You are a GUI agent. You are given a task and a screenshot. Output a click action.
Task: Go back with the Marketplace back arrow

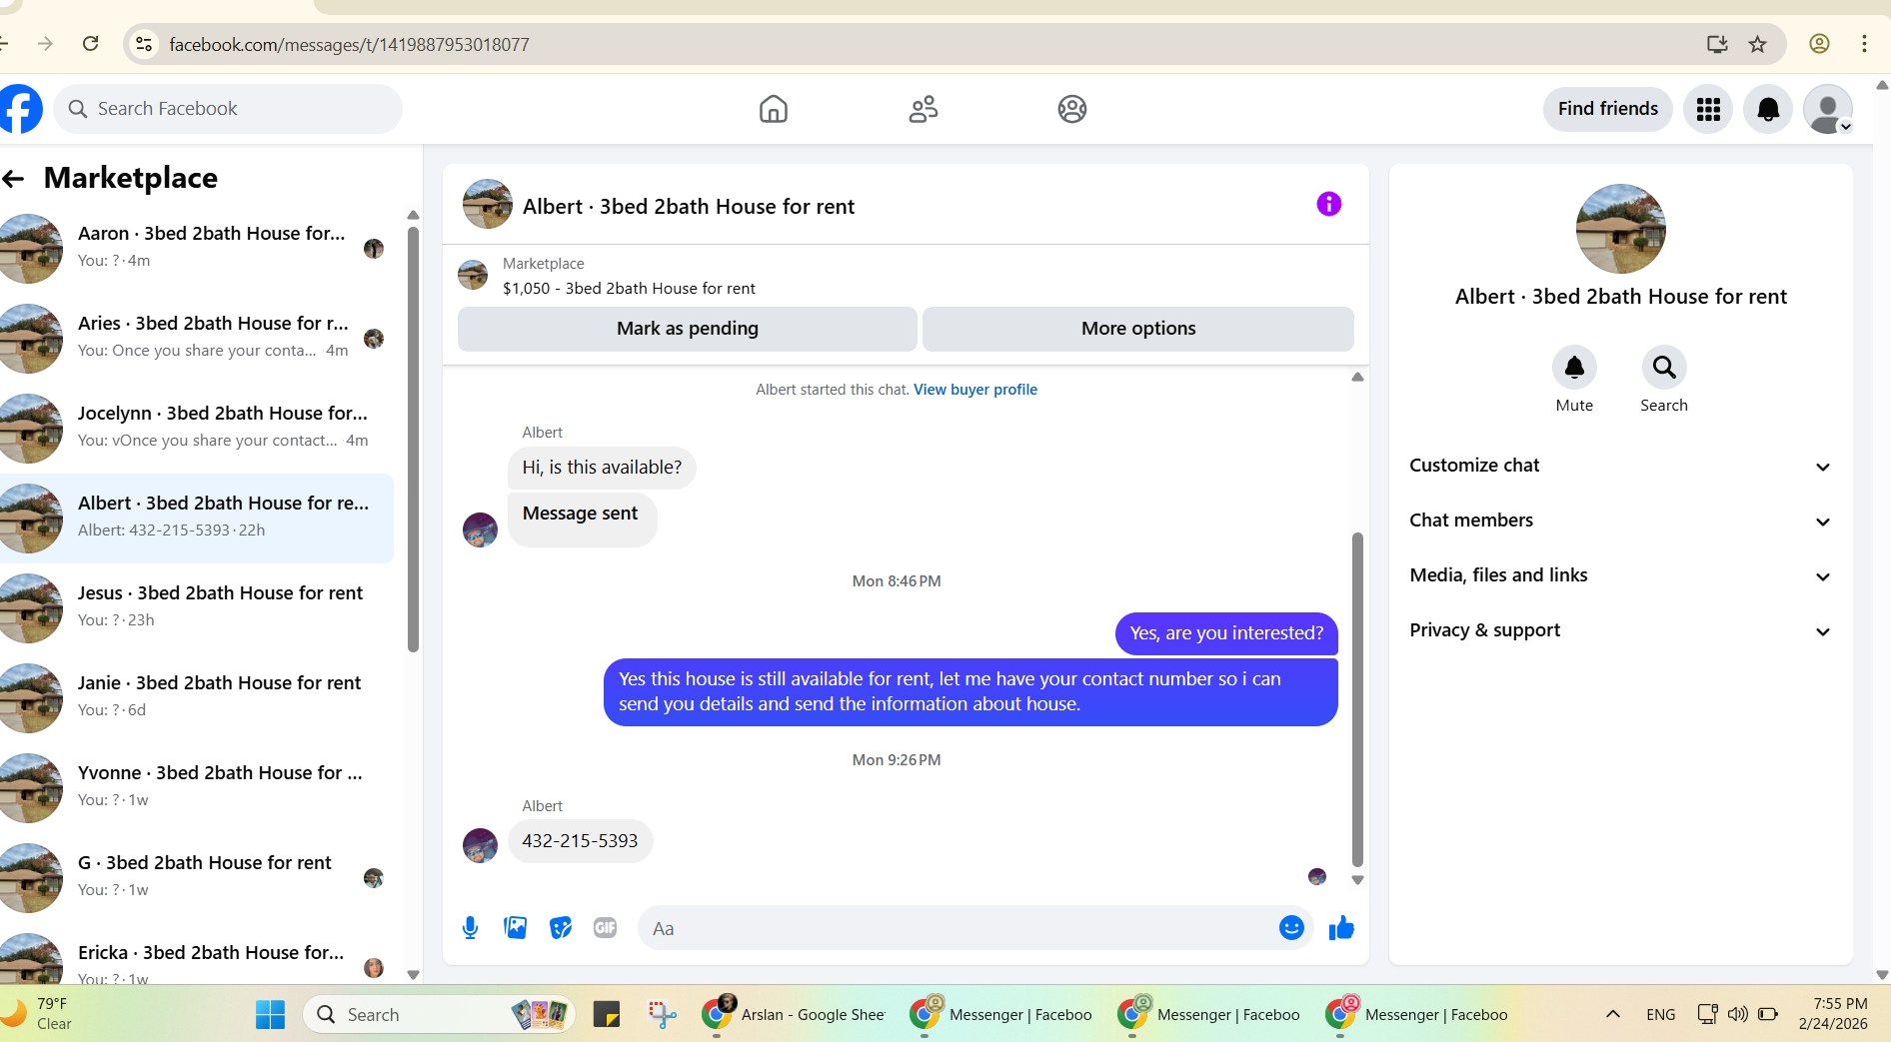pos(13,179)
